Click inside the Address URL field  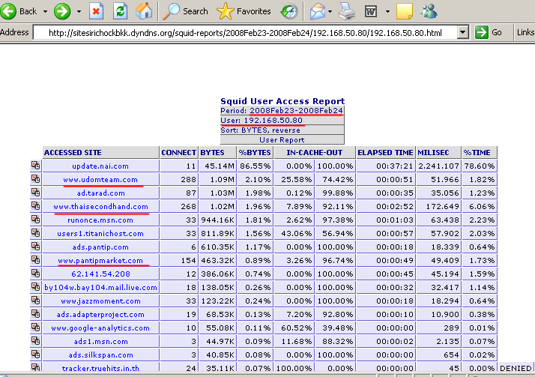tap(245, 33)
